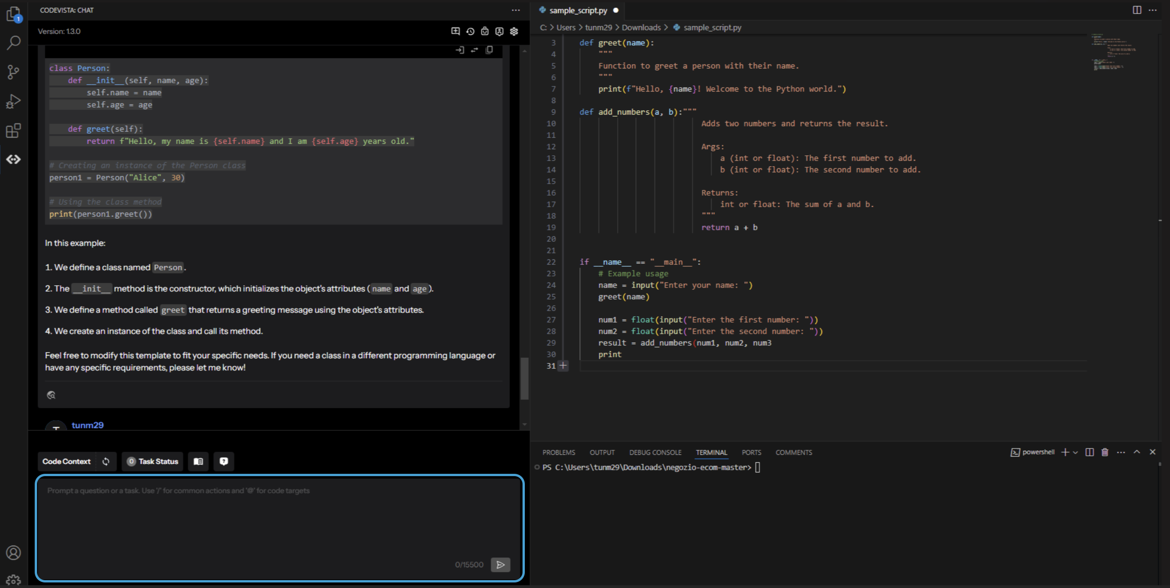This screenshot has width=1170, height=588.
Task: Click the tunm29 username link in chat
Action: pyautogui.click(x=87, y=425)
